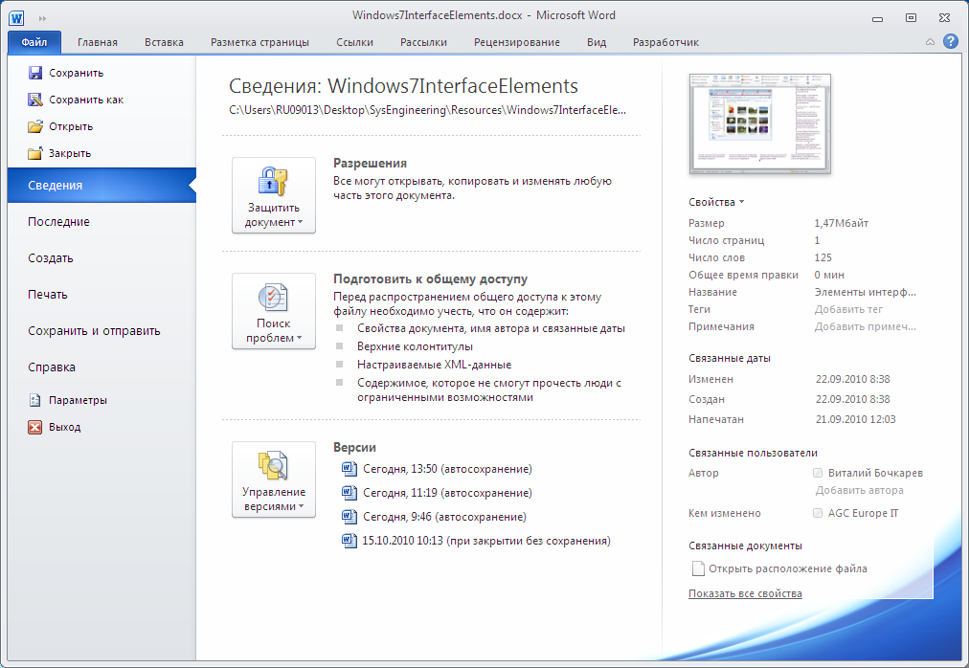The height and width of the screenshot is (668, 969).
Task: Toggle checkbox next to AGC Europe IT
Action: [818, 513]
